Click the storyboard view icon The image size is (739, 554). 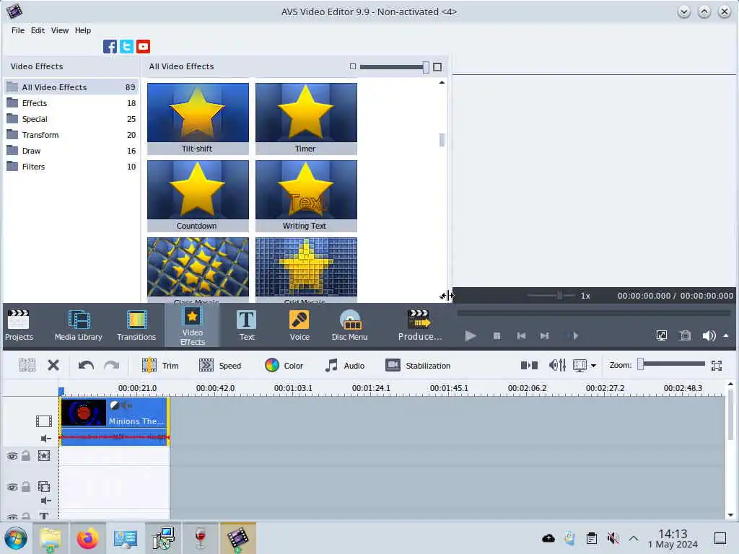point(529,365)
